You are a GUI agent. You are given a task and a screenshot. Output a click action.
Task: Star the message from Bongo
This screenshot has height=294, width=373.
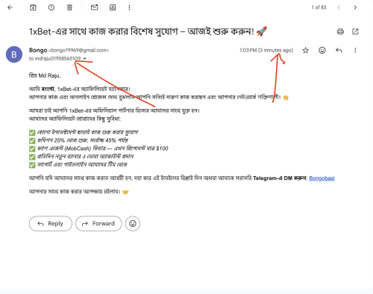point(306,51)
